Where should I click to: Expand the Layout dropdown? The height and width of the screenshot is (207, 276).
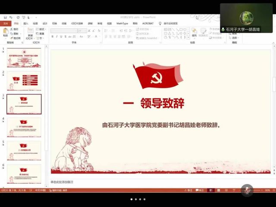(41, 29)
